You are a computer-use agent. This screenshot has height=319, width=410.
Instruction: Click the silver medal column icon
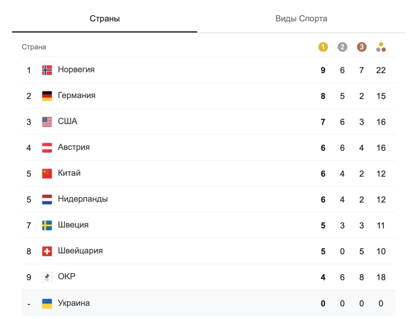342,47
